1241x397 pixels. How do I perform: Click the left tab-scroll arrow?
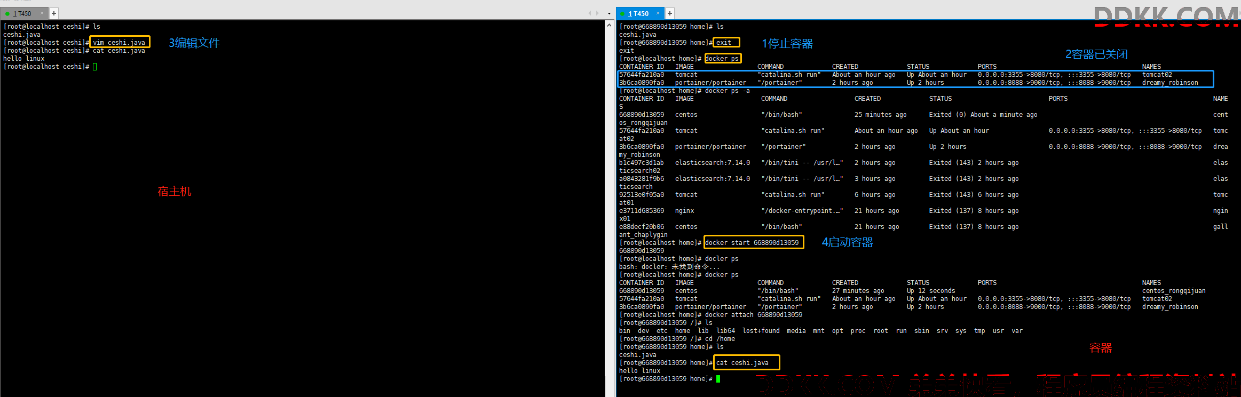tap(590, 13)
